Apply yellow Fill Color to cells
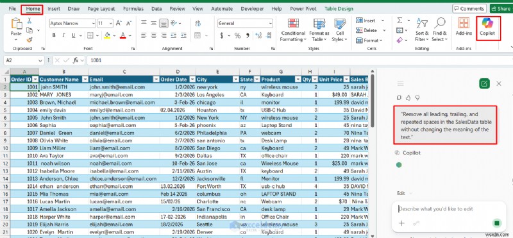This screenshot has height=238, width=513. point(107,35)
